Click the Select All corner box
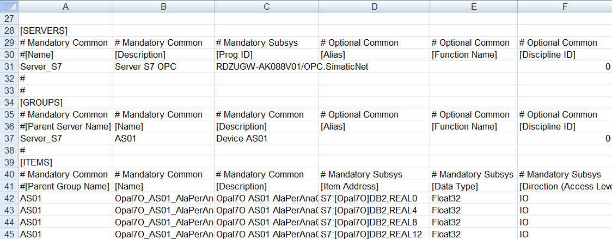The image size is (612, 239). point(9,7)
